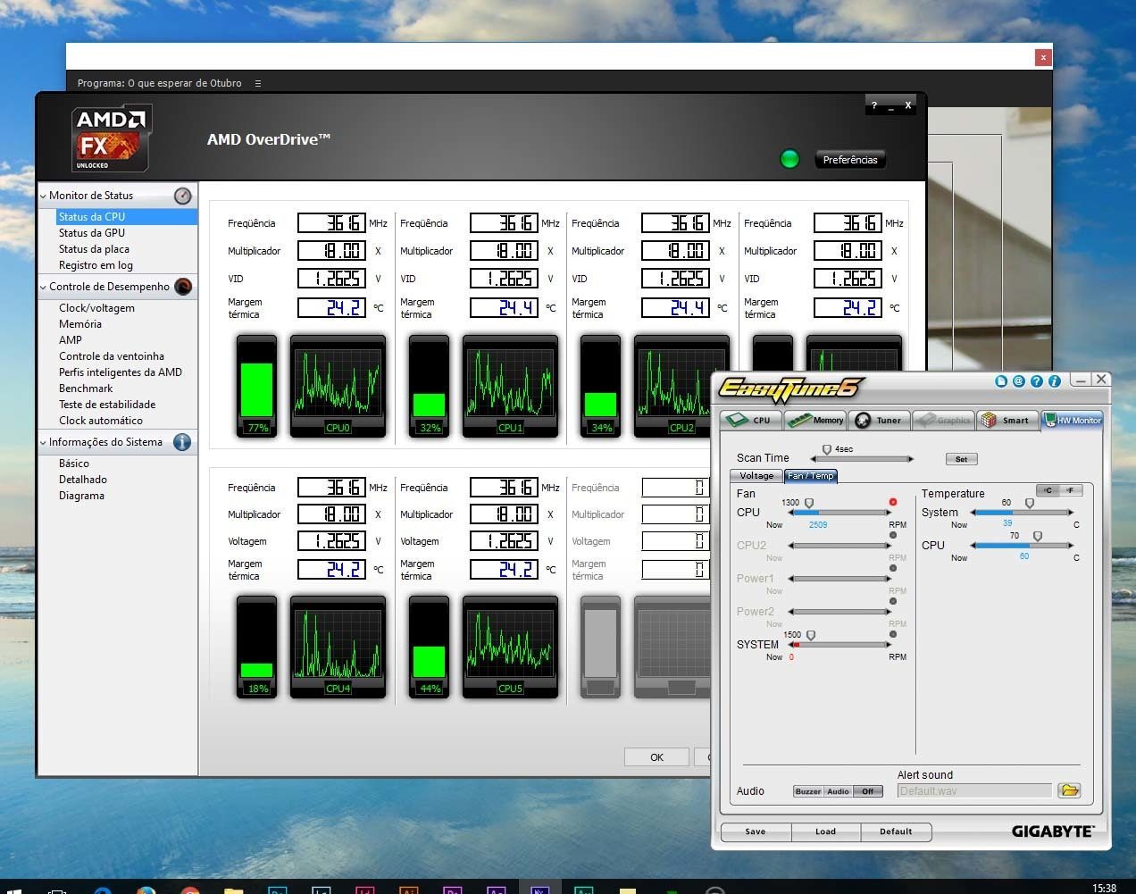Collapse the Informações do Sistema section
The image size is (1136, 894).
coord(43,442)
